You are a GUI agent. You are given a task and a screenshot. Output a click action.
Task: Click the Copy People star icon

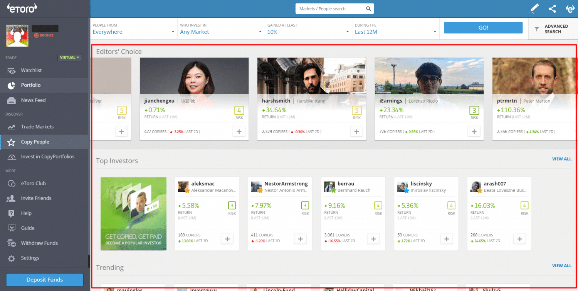pyautogui.click(x=12, y=142)
